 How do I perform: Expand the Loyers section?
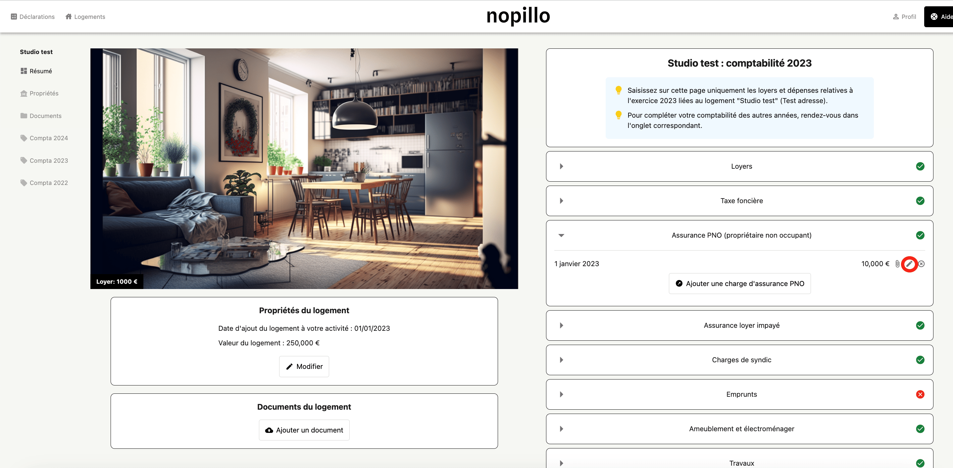pyautogui.click(x=561, y=166)
